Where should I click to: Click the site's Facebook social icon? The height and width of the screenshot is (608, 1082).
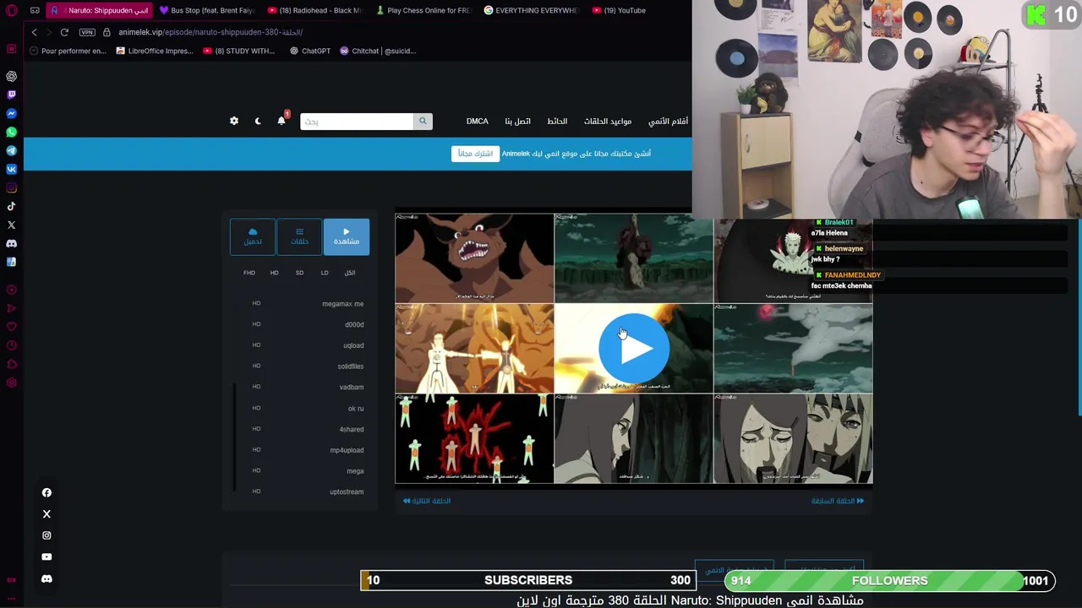[46, 492]
